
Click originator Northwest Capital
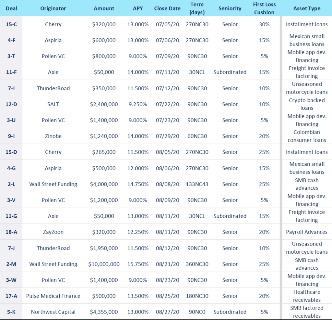(53, 312)
